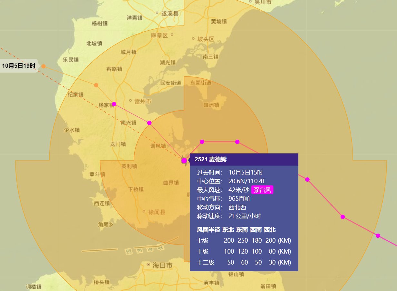The image size is (397, 291).
Task: Click 徐闻县 county marker
Action: coord(144,212)
